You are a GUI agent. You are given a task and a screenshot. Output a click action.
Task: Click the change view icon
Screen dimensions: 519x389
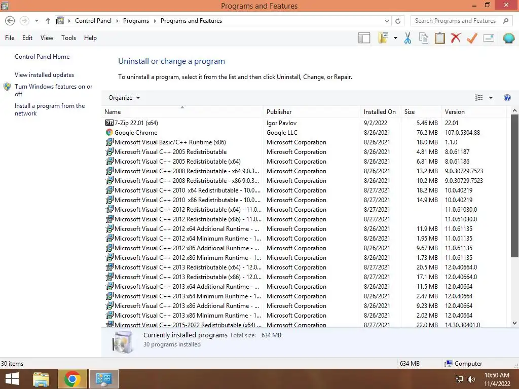tap(478, 98)
